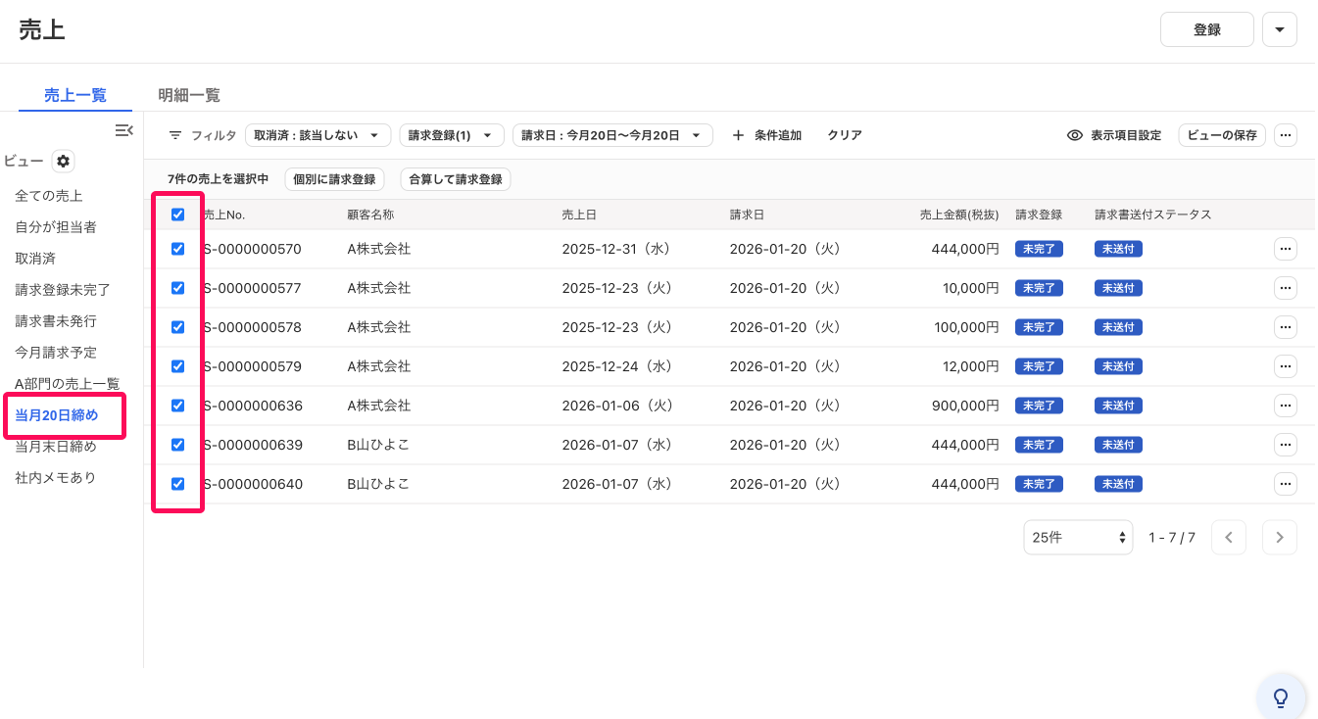The image size is (1318, 719).
Task: Click 合算して請求登録 button
Action: (x=456, y=179)
